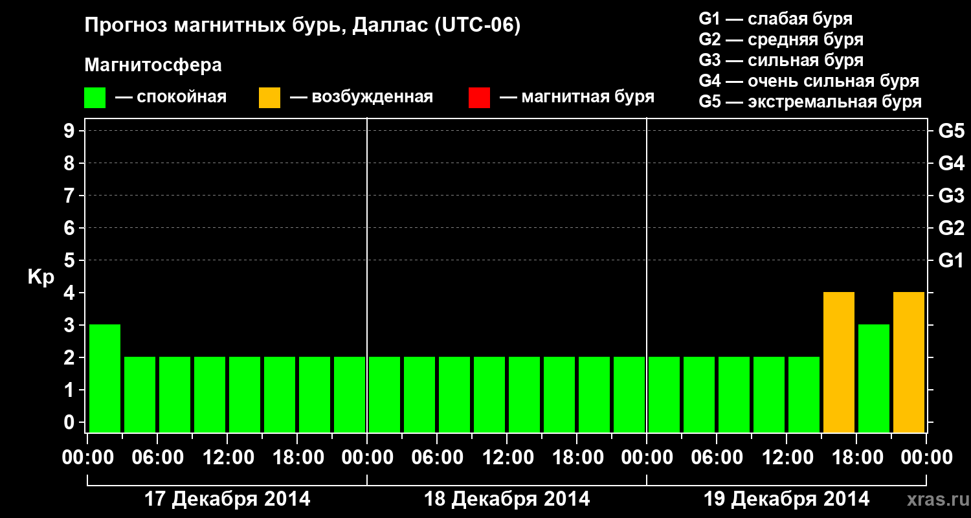Click the "17 Декабря 2014" date label
Viewport: 971px width, 518px height.
[x=227, y=499]
